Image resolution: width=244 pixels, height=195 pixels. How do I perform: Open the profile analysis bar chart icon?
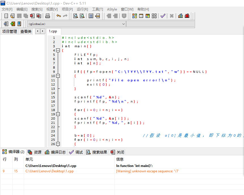[181, 16]
